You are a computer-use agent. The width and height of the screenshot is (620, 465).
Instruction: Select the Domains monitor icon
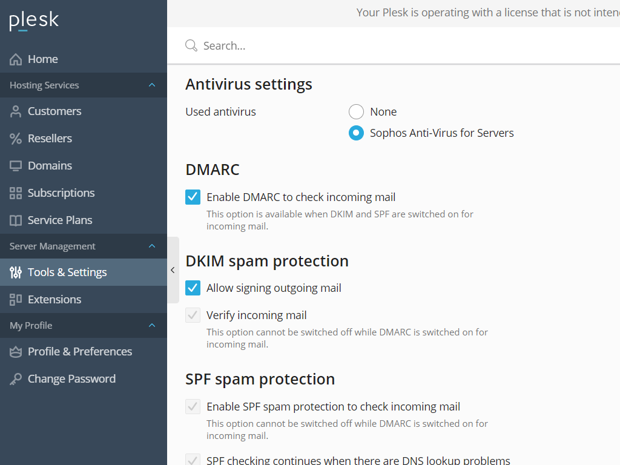[16, 166]
